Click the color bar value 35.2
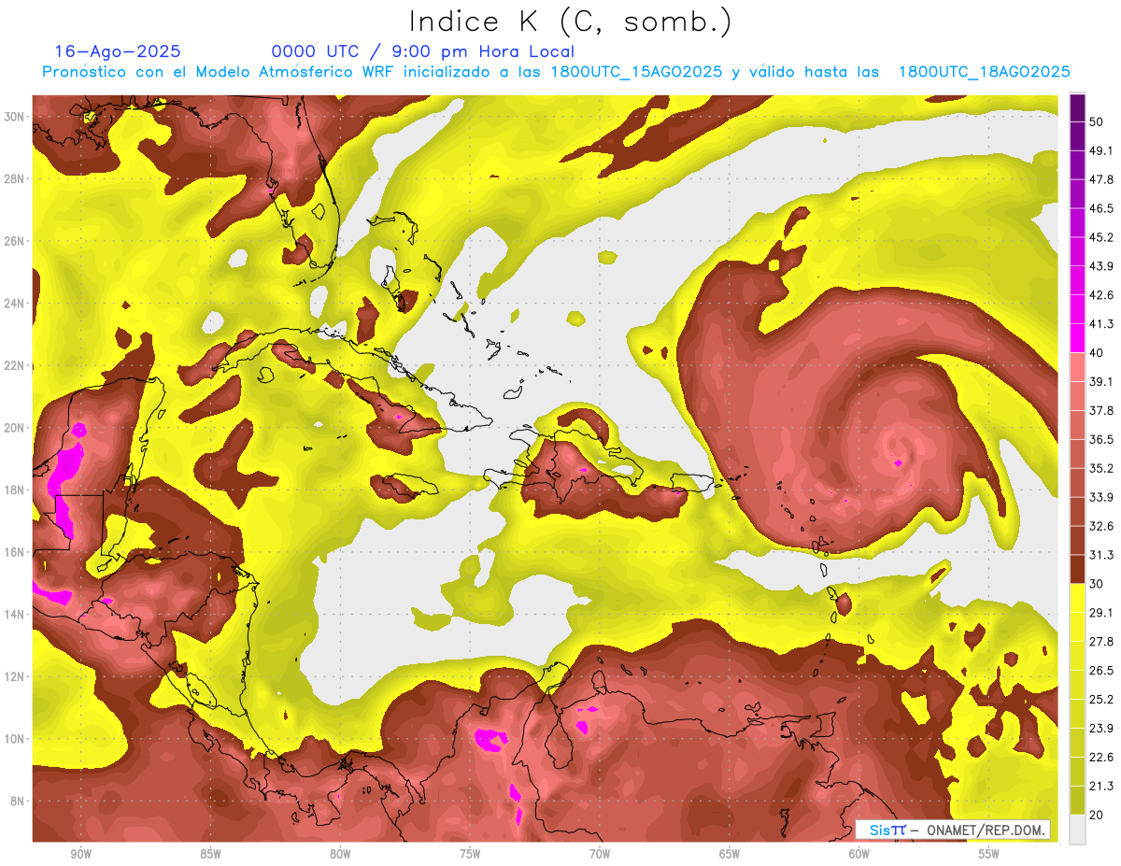The height and width of the screenshot is (866, 1121). [1100, 468]
